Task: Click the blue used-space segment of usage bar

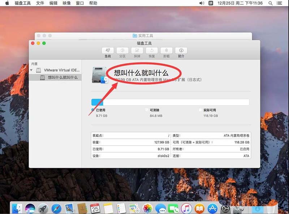Action: [x=96, y=102]
